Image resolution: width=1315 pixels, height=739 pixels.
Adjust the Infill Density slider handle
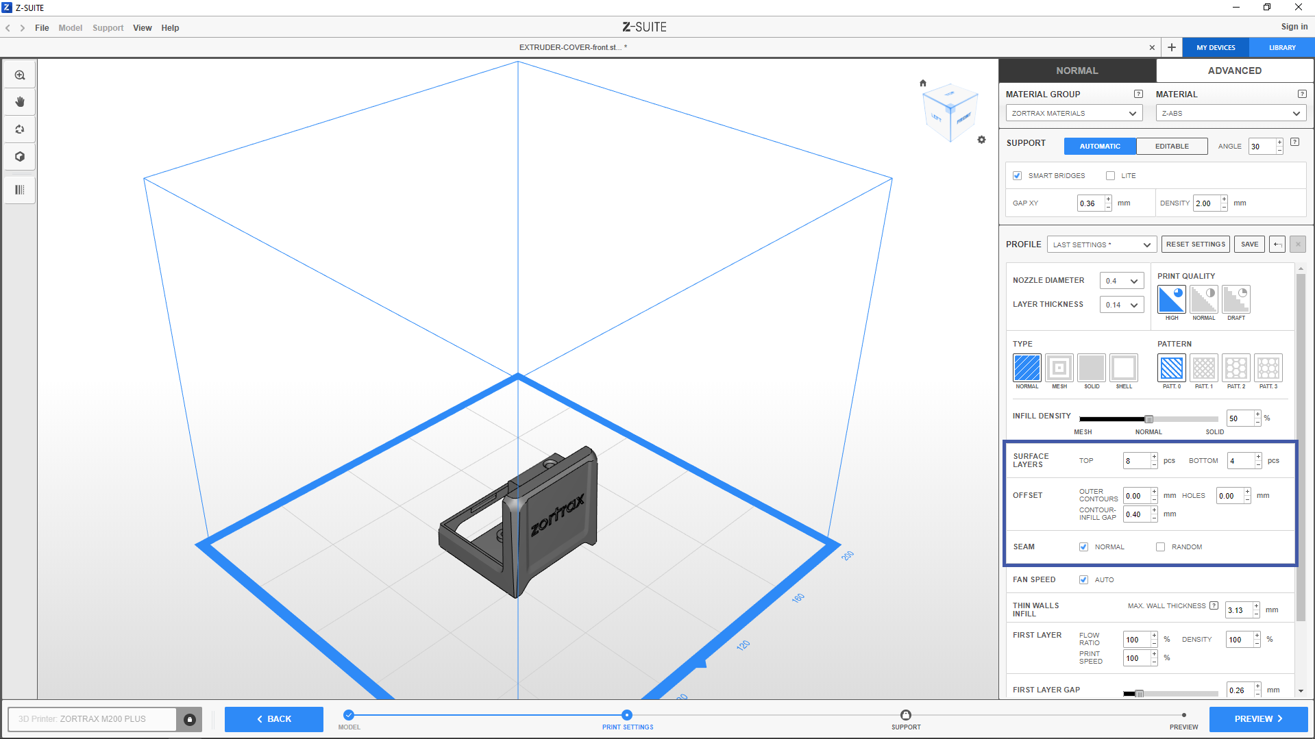(x=1148, y=419)
